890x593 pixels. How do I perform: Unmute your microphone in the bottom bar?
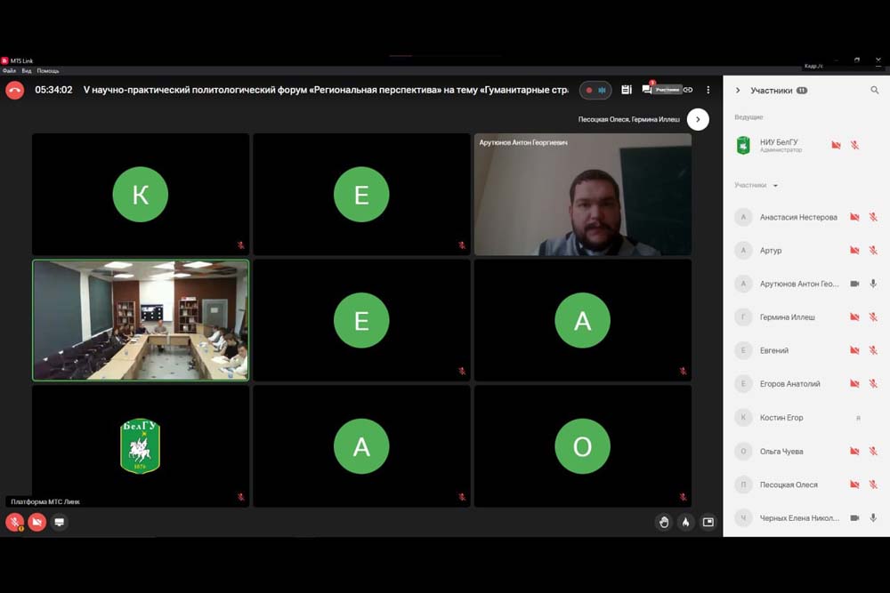click(x=15, y=522)
